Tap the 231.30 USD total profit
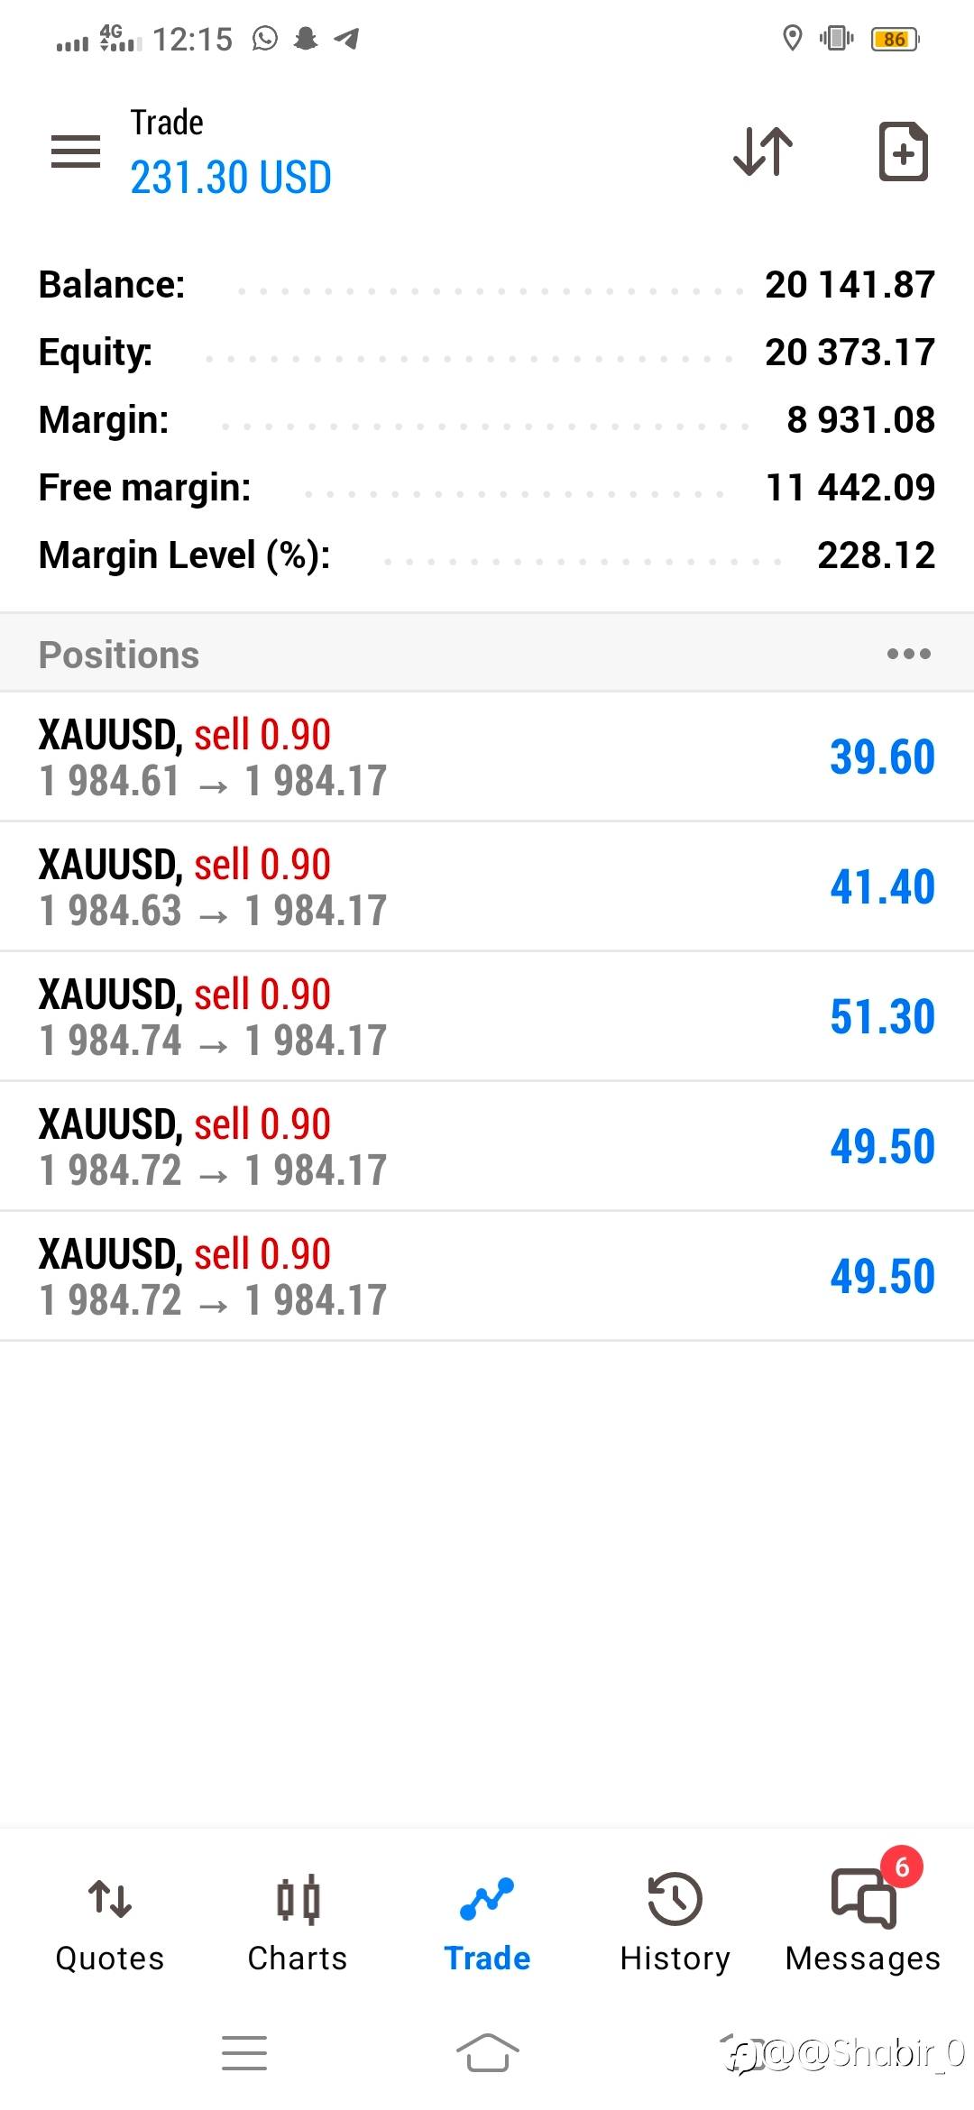974x2110 pixels. [x=231, y=178]
